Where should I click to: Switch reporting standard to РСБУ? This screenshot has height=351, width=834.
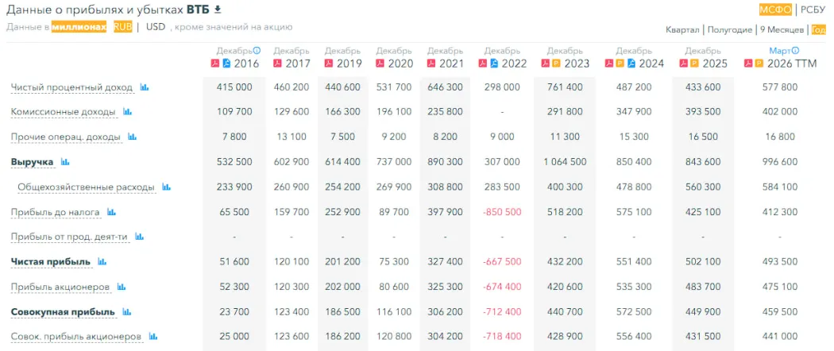[x=813, y=10]
